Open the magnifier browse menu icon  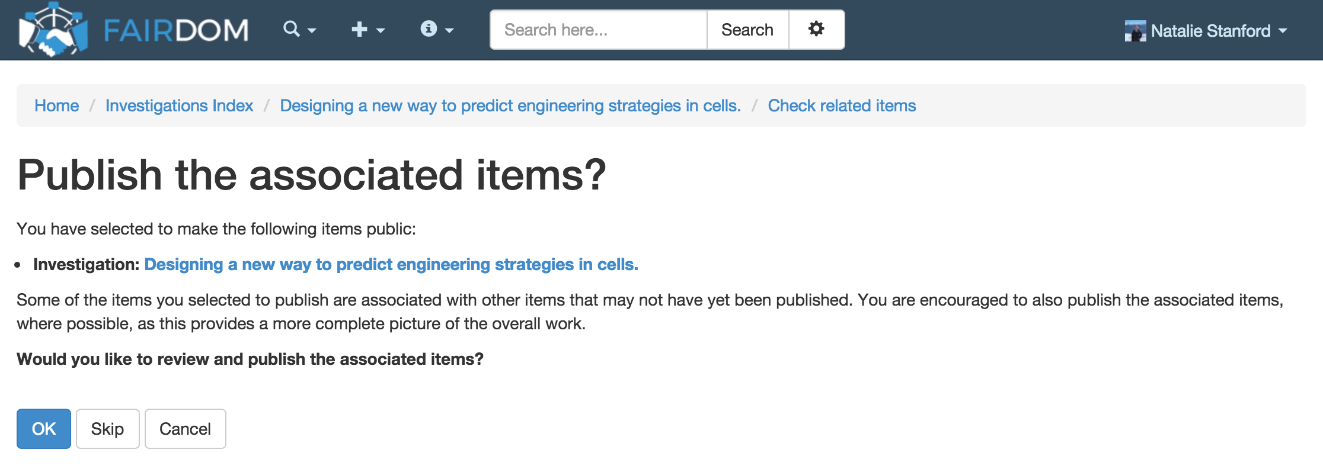(x=291, y=28)
